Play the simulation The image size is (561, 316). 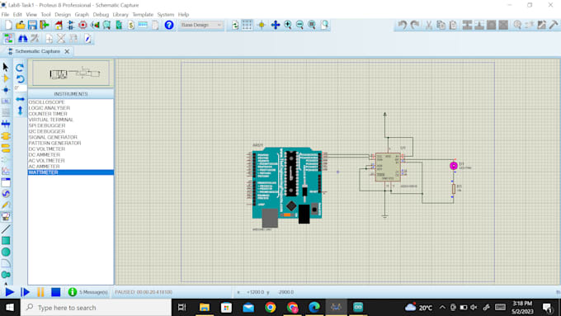10,292
